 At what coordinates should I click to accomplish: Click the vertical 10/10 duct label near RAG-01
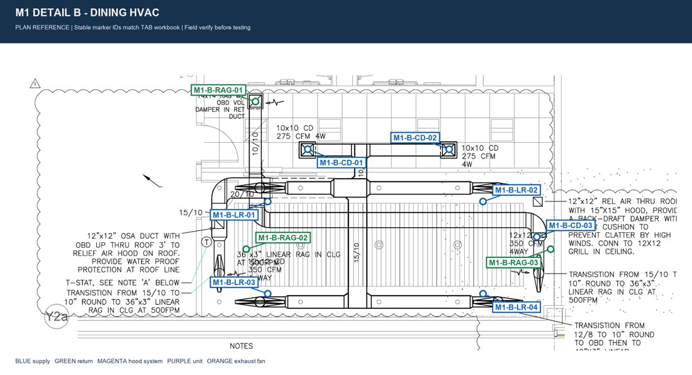(x=255, y=143)
